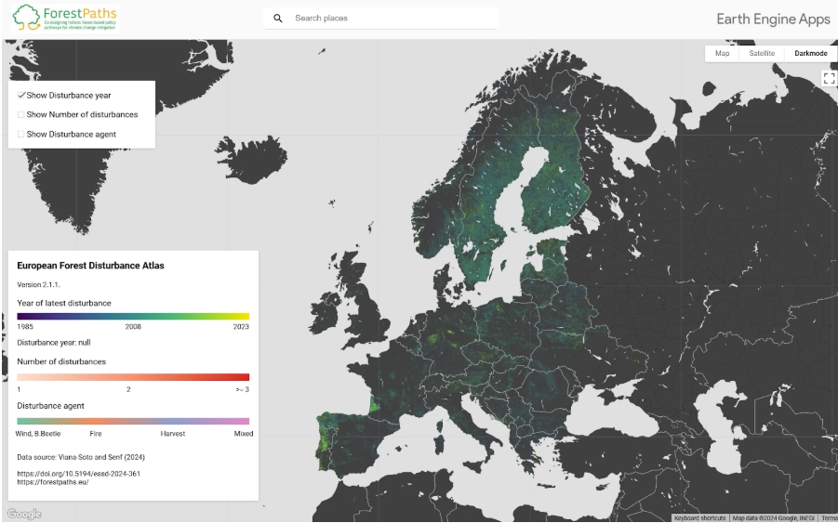838x523 pixels.
Task: Click the Google logo on map
Action: click(x=24, y=514)
